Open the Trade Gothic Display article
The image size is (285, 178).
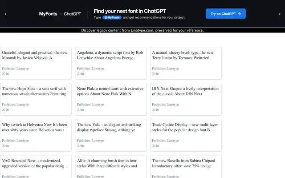pos(185,127)
